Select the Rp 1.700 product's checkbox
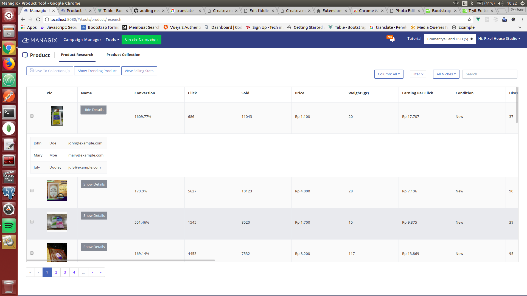 32,222
